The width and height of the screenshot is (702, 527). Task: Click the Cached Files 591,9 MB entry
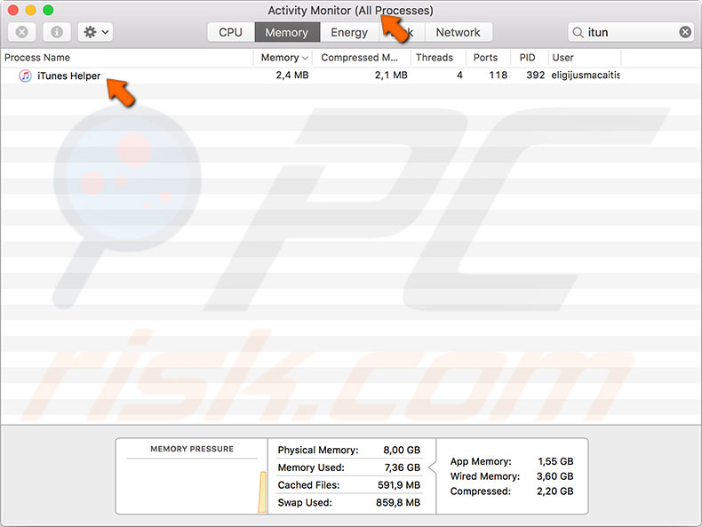[348, 485]
